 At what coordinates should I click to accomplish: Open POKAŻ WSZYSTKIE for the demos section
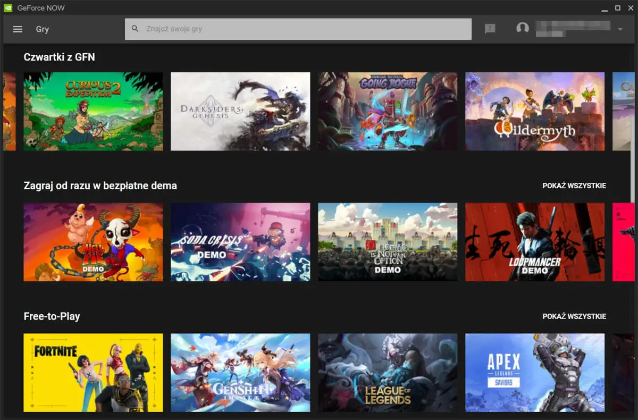click(574, 186)
